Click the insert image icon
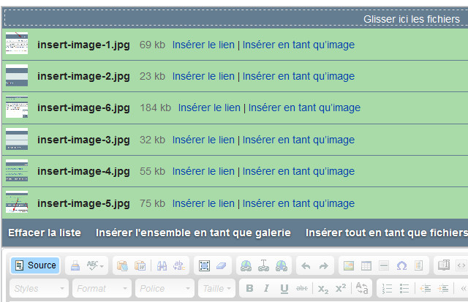468x302 pixels. tap(350, 265)
